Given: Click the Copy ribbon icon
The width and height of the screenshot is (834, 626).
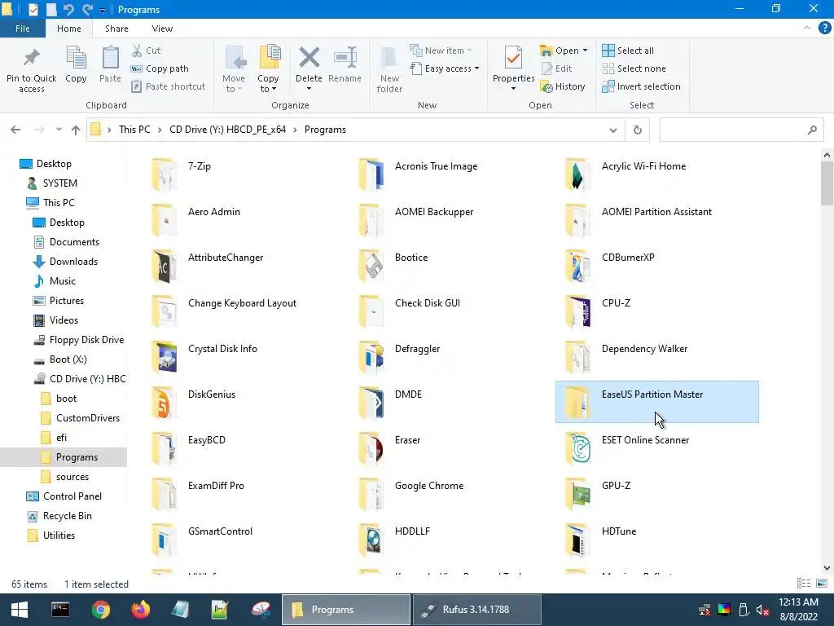Looking at the screenshot, I should tap(76, 58).
